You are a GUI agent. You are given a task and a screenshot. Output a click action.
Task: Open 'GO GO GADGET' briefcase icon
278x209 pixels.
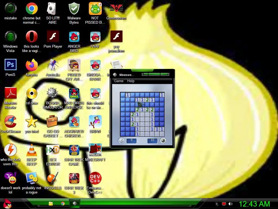[52, 121]
